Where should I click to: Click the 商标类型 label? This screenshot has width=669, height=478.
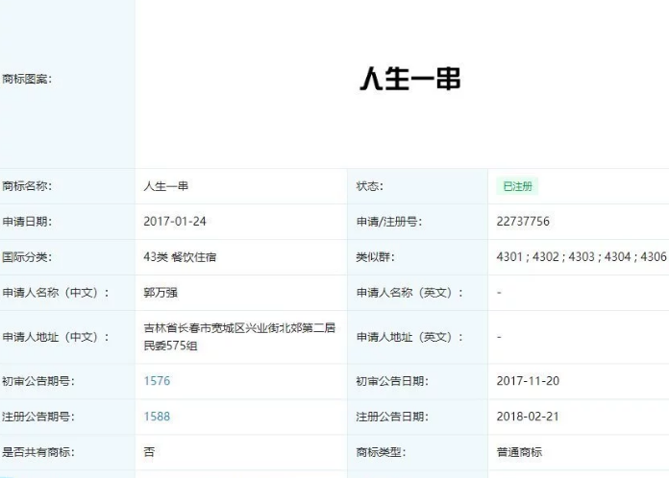click(x=381, y=452)
